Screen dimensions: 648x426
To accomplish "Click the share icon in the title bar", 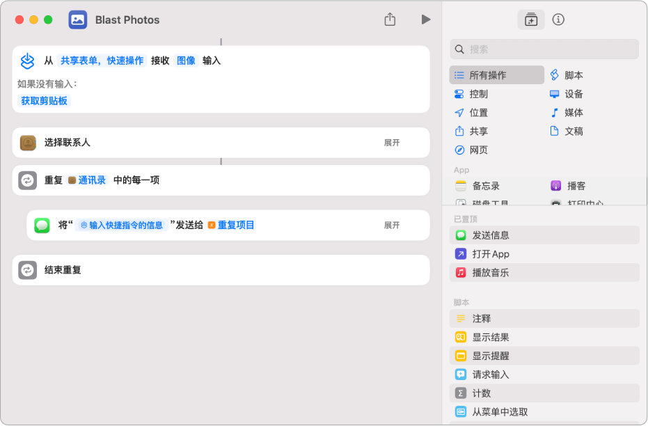I will (x=390, y=19).
